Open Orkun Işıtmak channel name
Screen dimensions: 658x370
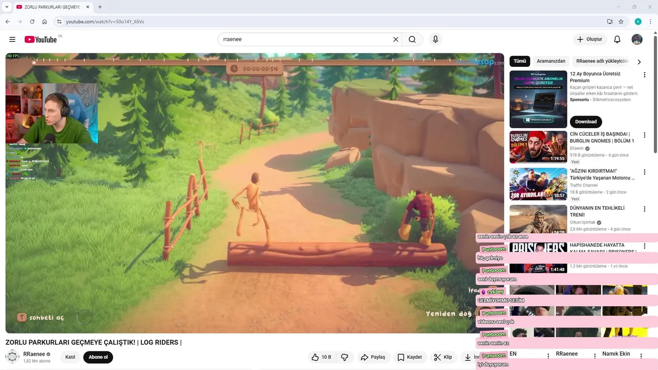[582, 223]
